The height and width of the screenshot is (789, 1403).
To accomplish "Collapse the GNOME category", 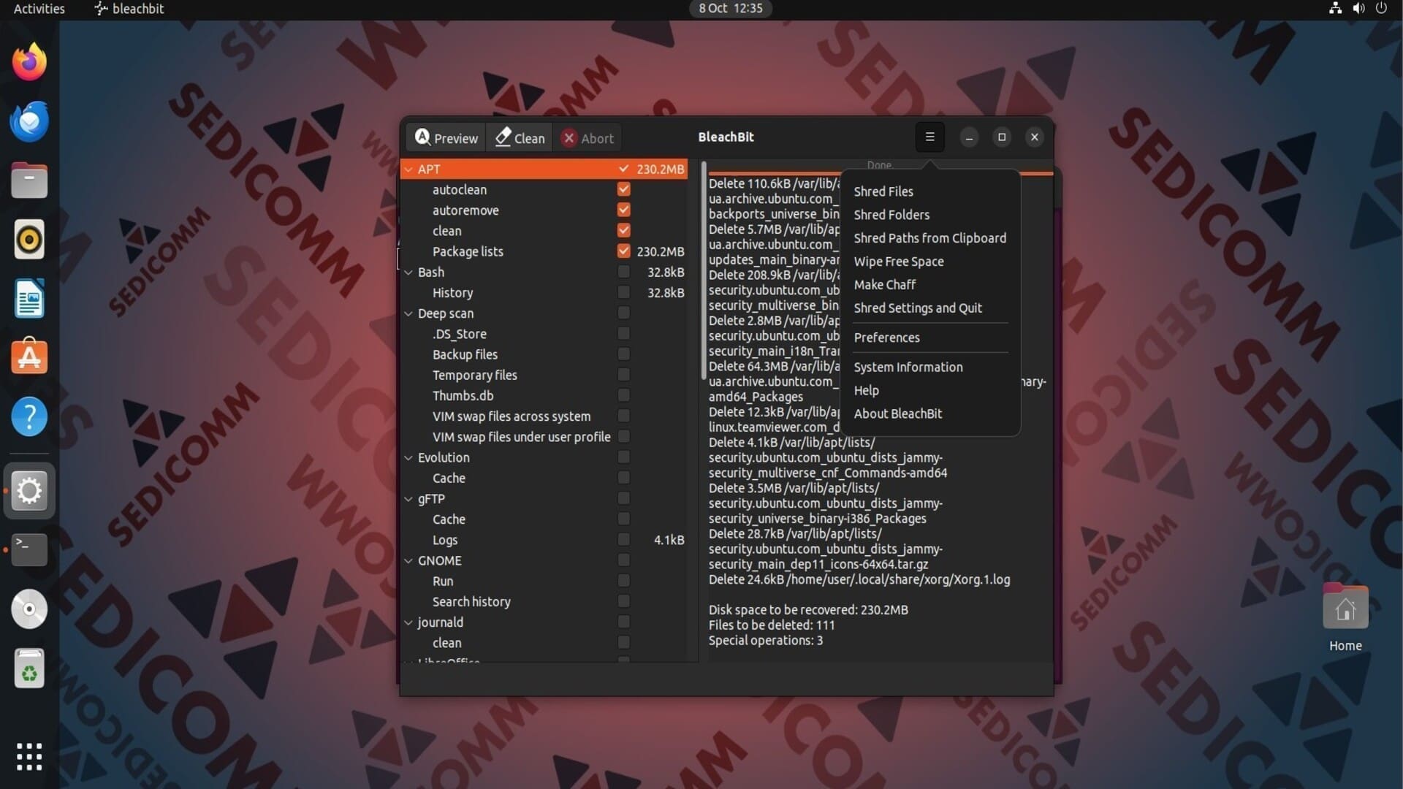I will coord(408,561).
